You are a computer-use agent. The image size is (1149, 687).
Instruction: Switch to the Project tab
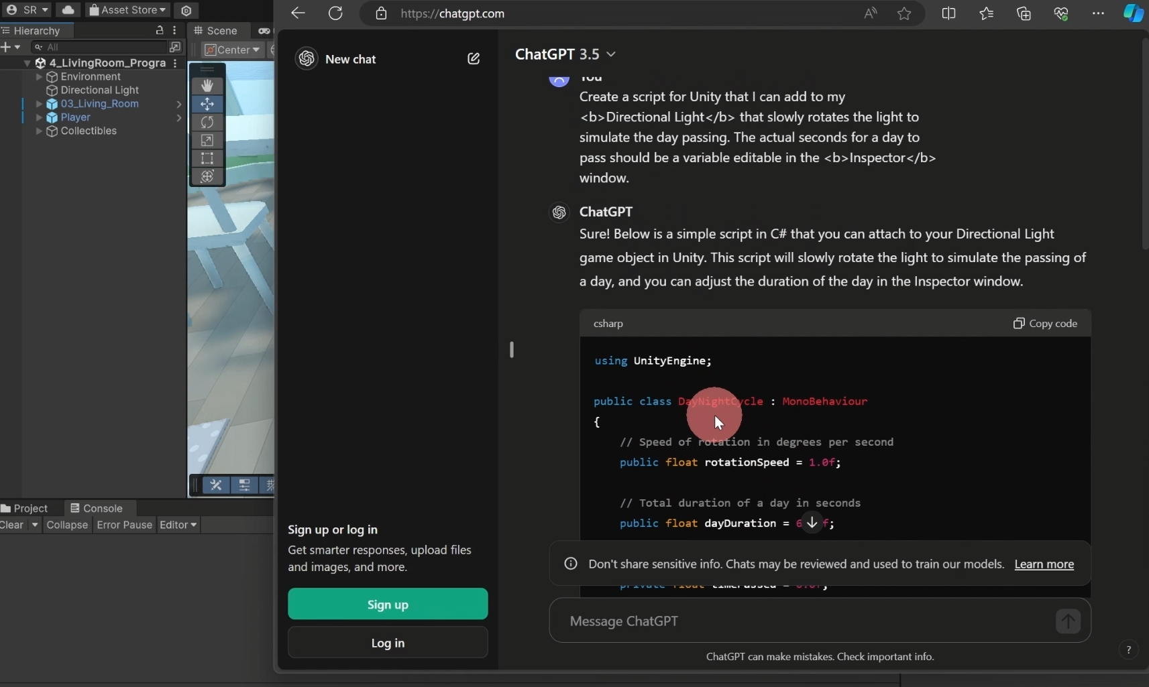(25, 508)
